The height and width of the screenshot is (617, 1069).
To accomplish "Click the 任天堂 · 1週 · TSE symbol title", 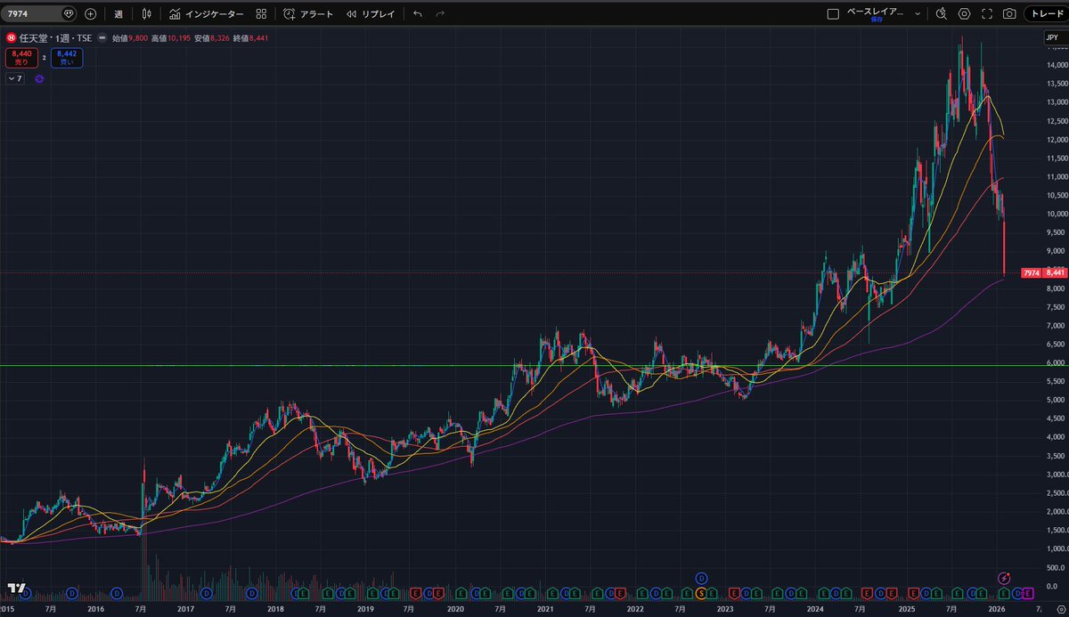I will click(x=57, y=38).
